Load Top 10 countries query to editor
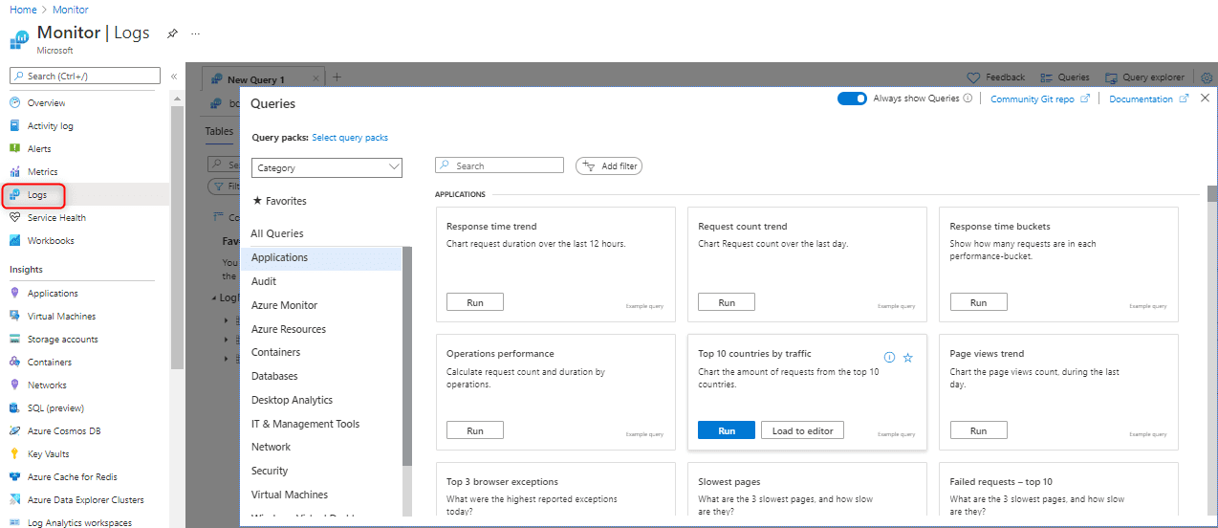Viewport: 1218px width, 528px height. point(803,430)
